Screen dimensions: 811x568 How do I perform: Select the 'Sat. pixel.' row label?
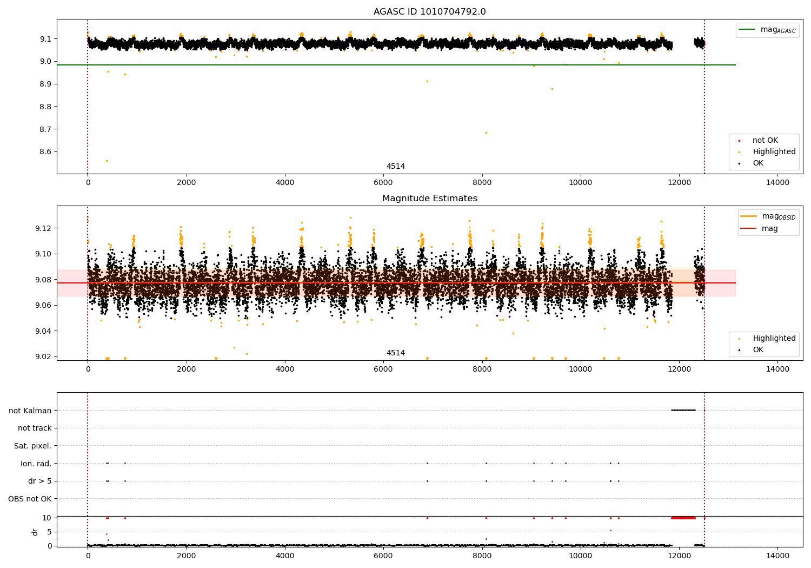pos(32,446)
